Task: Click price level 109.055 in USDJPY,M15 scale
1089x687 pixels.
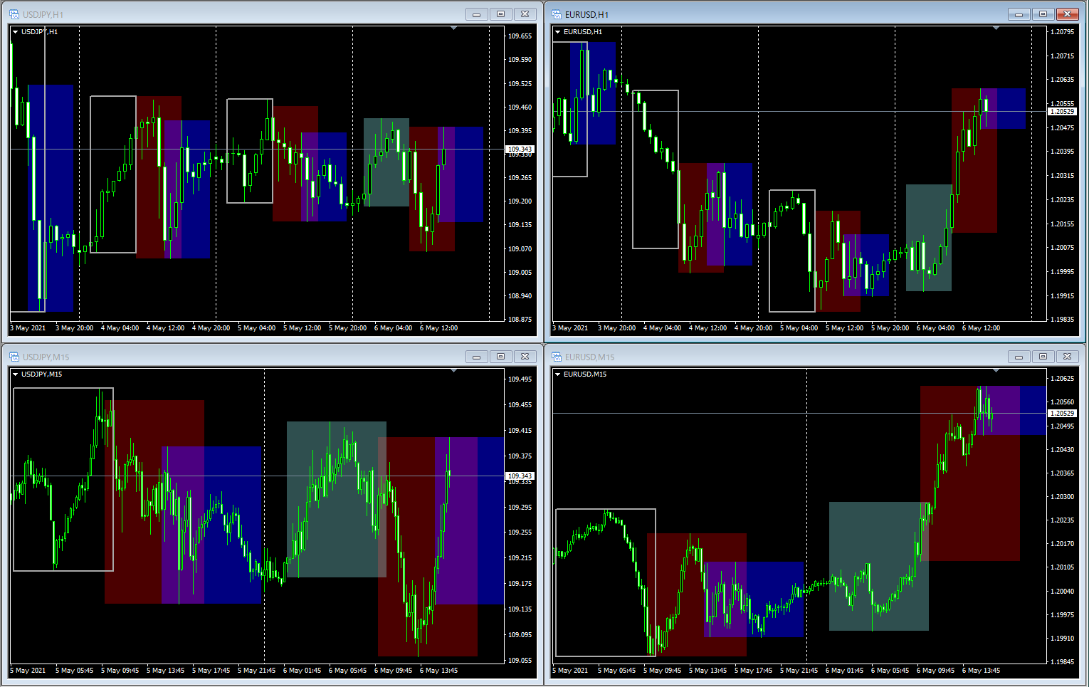Action: [x=520, y=661]
